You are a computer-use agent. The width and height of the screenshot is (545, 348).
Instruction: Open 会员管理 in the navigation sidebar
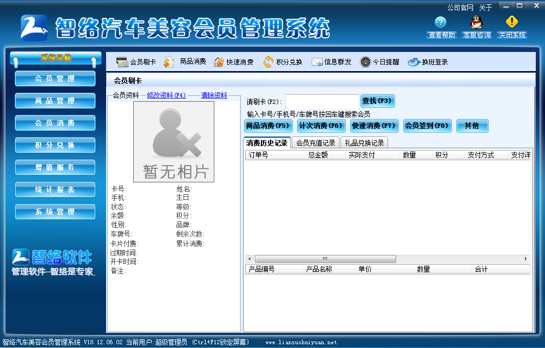click(x=55, y=78)
